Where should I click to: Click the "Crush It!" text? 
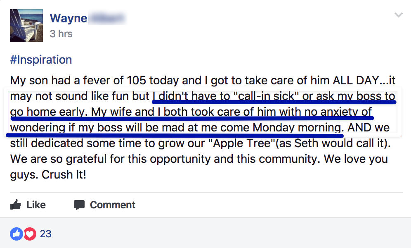tap(64, 174)
